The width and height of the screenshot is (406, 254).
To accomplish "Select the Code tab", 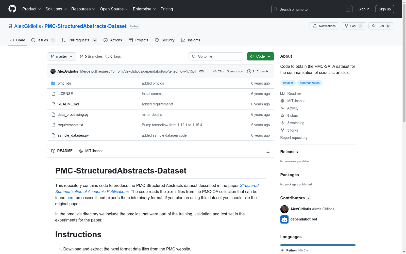I will tap(18, 40).
